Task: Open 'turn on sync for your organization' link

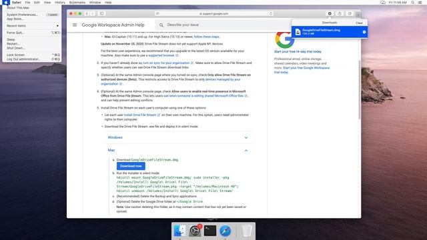Action: click(x=168, y=63)
